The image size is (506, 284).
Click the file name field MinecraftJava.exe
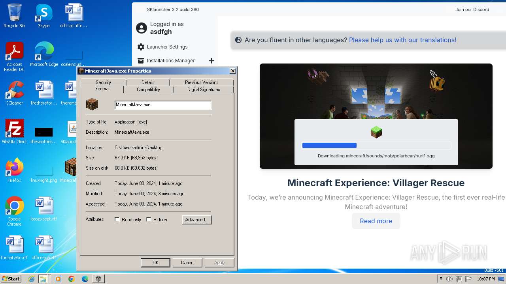(163, 105)
